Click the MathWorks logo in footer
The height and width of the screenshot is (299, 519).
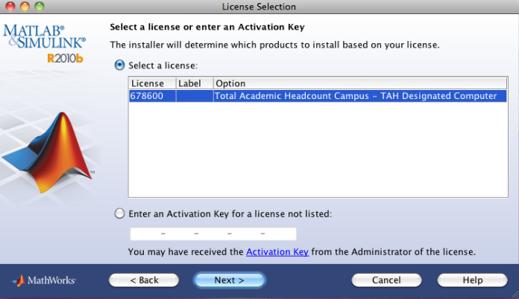pyautogui.click(x=45, y=280)
